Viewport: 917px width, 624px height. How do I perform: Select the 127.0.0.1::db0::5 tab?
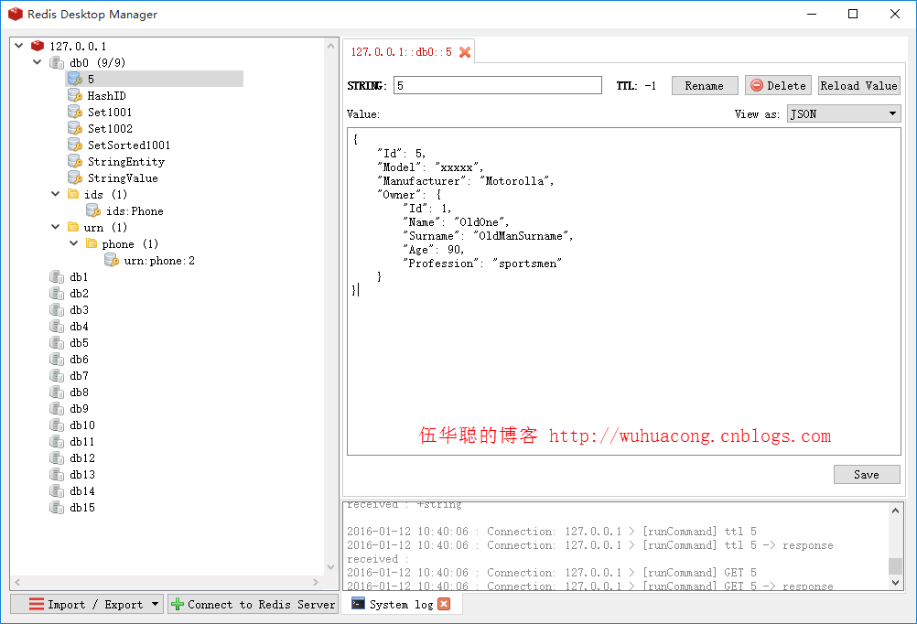tap(401, 52)
